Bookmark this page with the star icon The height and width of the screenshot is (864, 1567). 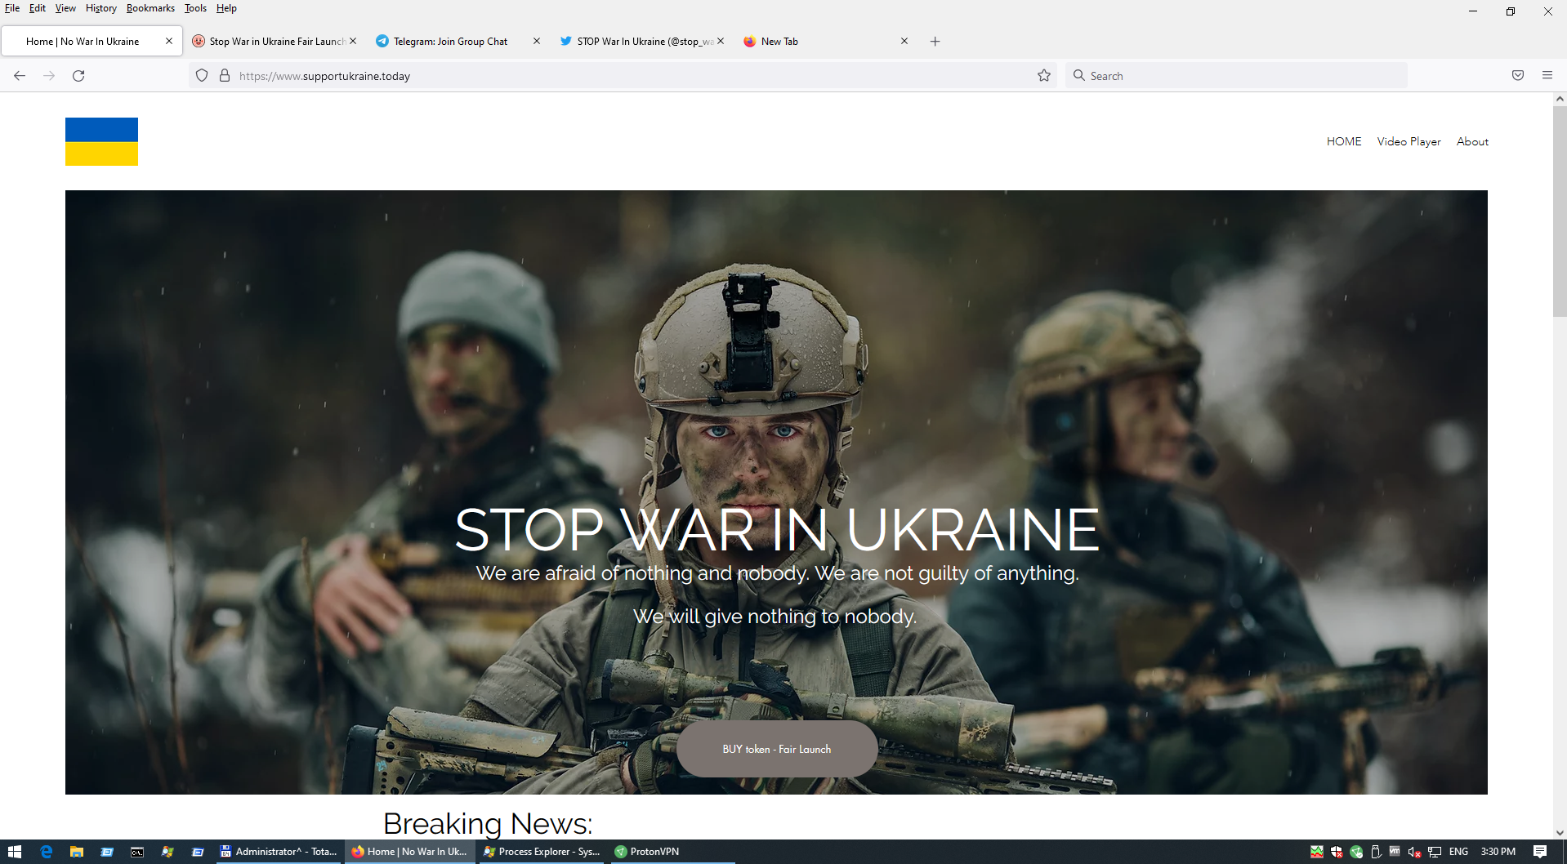[x=1044, y=76]
